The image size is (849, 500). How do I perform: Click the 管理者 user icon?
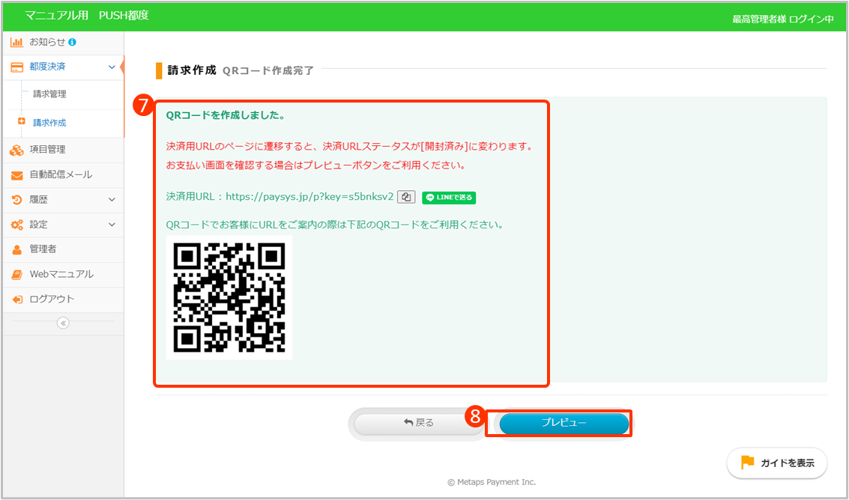[x=16, y=249]
